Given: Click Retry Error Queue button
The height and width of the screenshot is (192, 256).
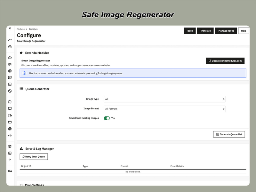Looking at the screenshot, I should (34, 156).
